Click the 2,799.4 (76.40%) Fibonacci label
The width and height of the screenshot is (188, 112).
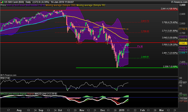click(x=170, y=23)
